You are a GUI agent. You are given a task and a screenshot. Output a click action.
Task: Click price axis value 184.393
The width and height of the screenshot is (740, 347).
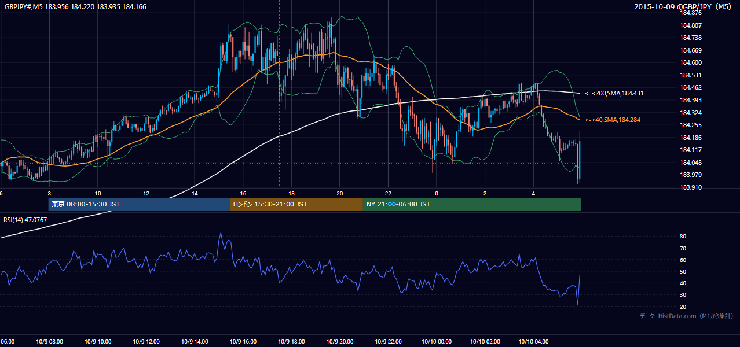pyautogui.click(x=690, y=100)
